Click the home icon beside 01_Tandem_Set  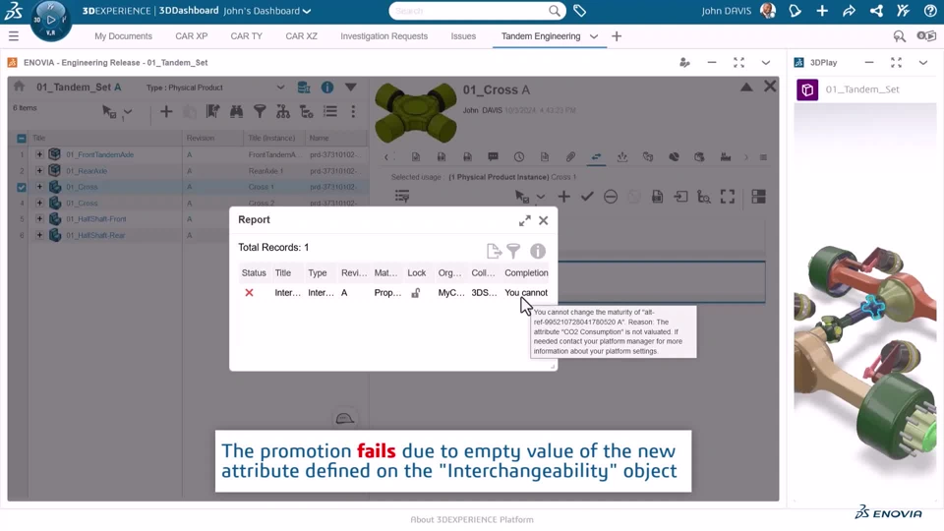(20, 87)
